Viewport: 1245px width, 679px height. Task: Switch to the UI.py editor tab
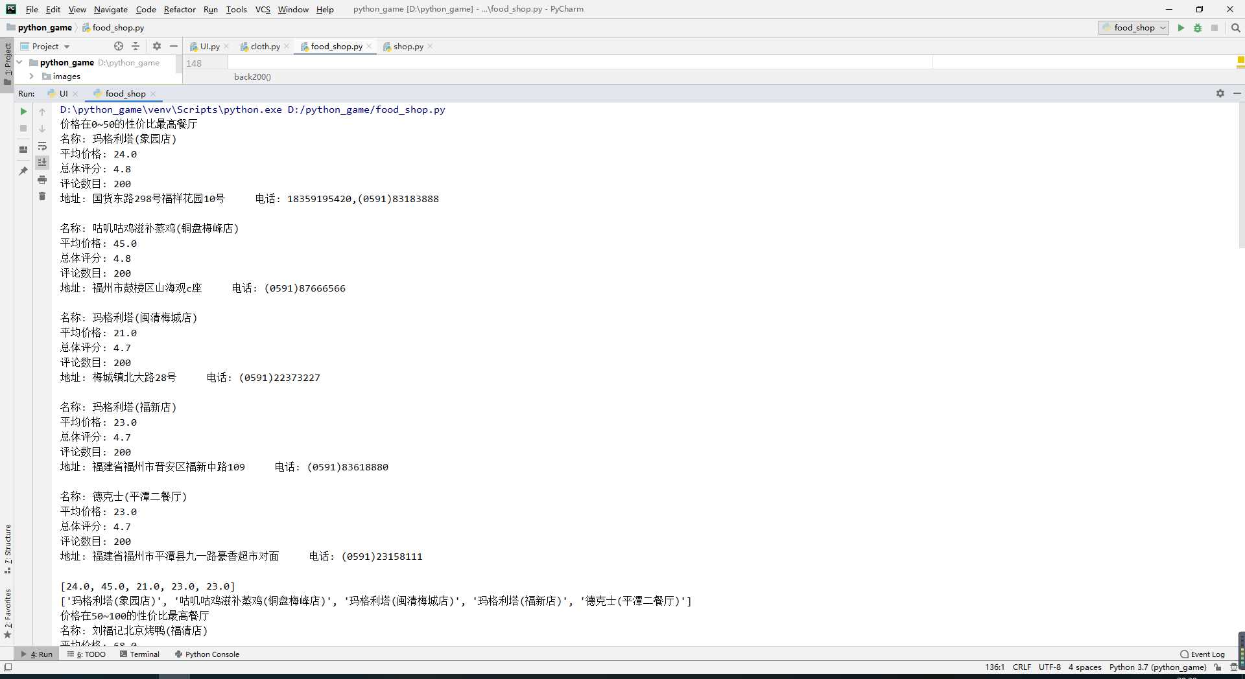(209, 46)
